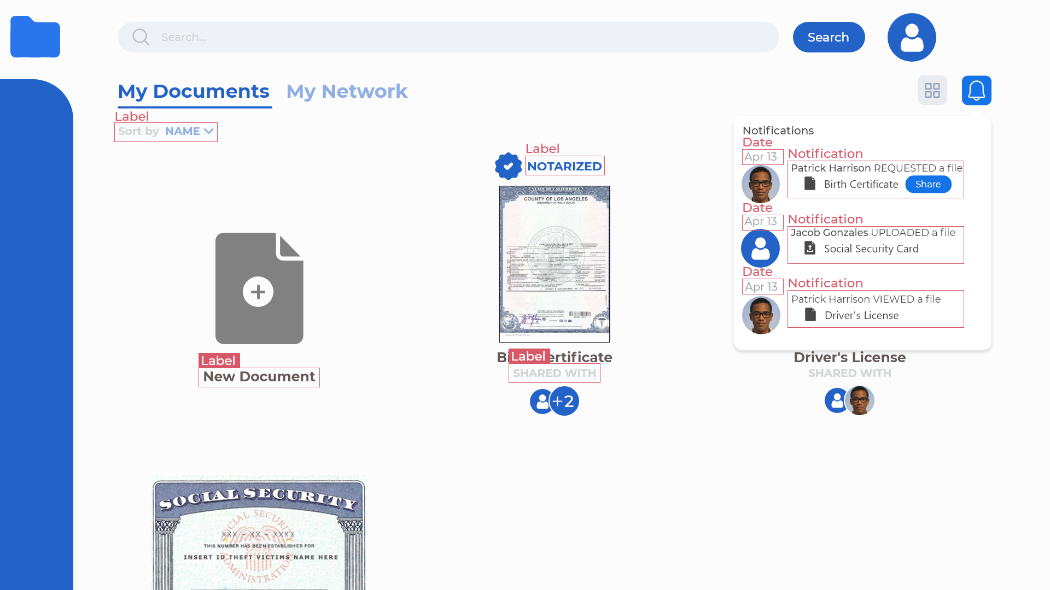Click the +2 shared users badge
The image size is (1050, 590).
564,401
